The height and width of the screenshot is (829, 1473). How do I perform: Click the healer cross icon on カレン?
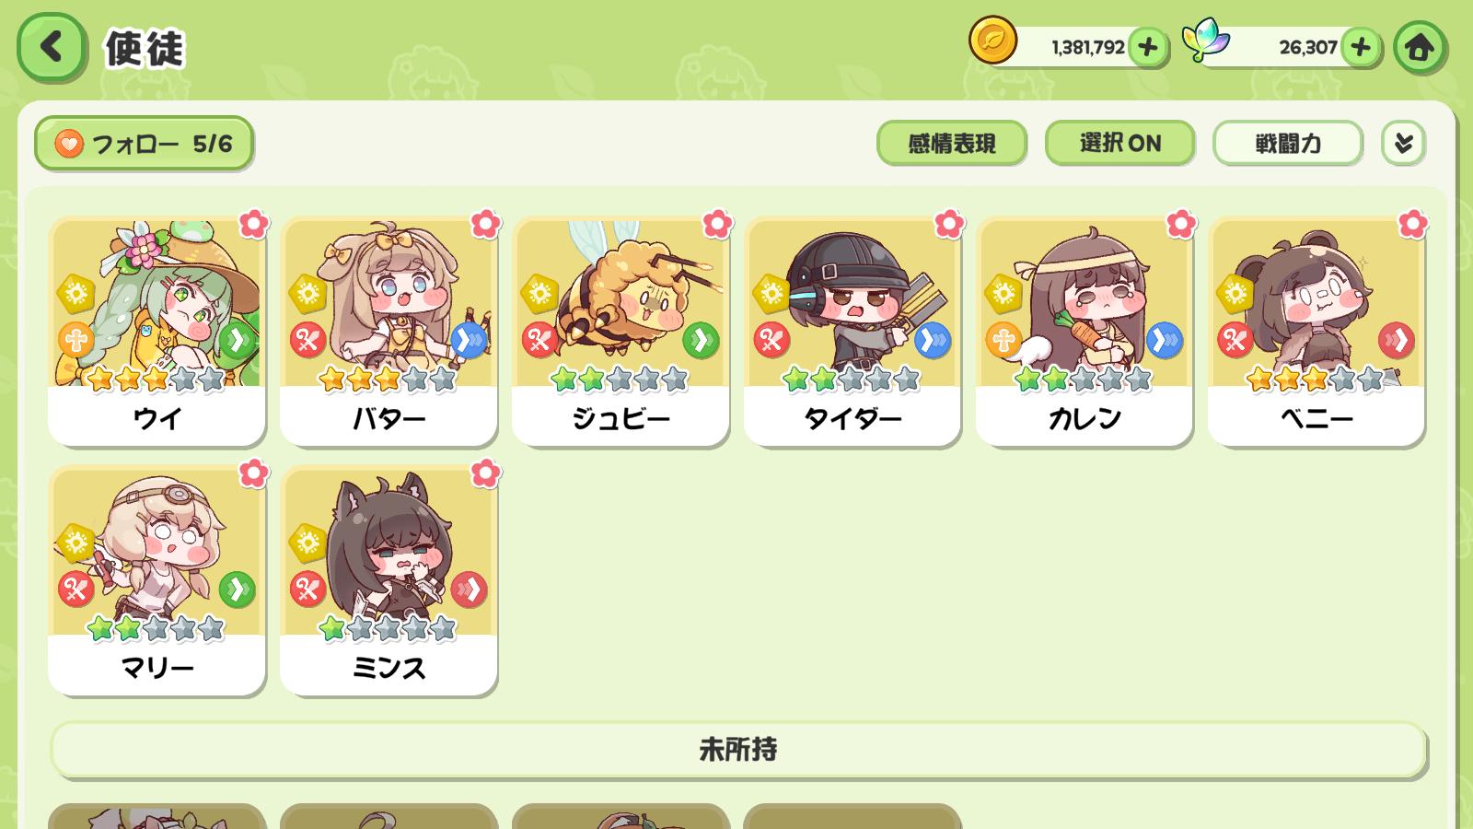point(1003,341)
